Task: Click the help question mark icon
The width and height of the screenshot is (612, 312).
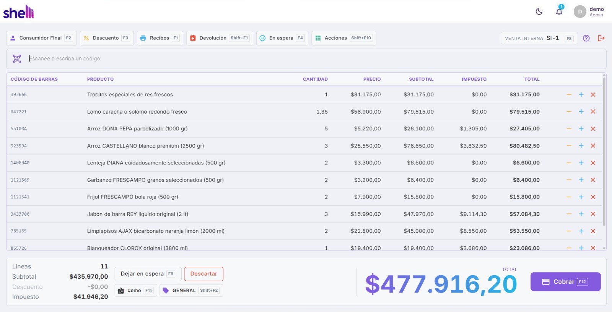Action: tap(586, 38)
